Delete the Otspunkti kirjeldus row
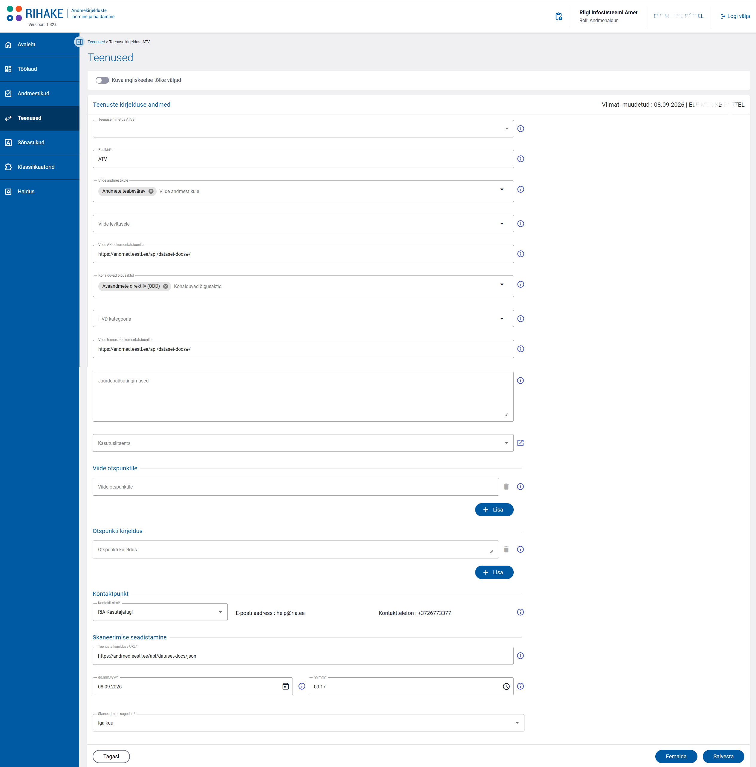The image size is (756, 767). pos(506,549)
